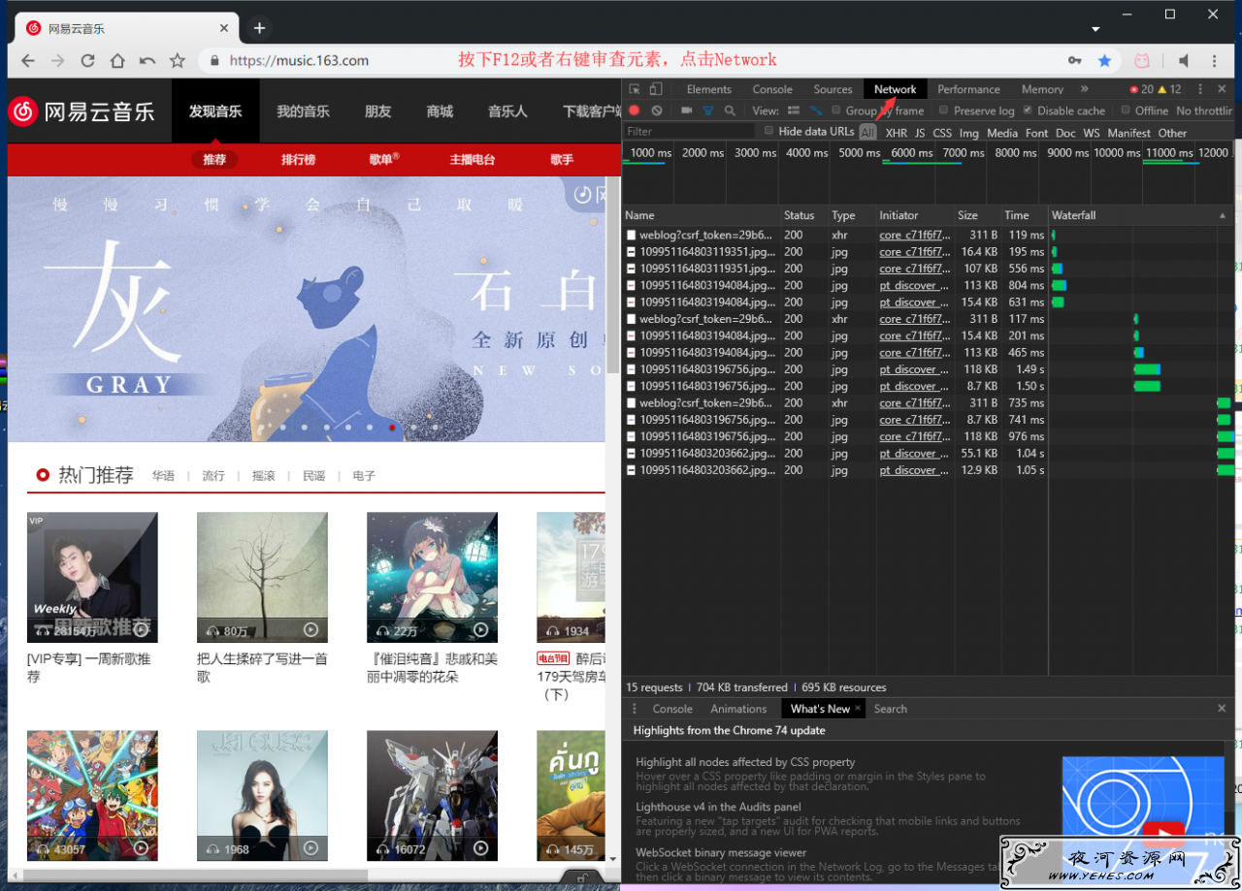
Task: Open the DevTools three-dot customize menu
Action: [x=1200, y=89]
